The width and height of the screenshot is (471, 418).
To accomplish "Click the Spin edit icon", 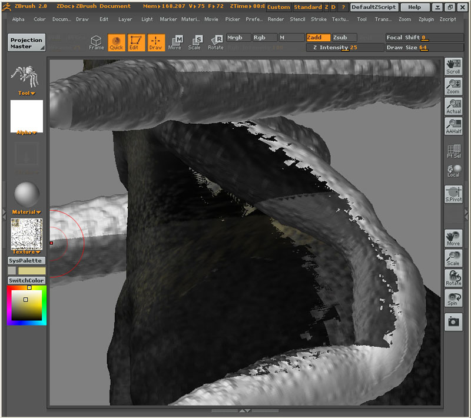I will click(x=453, y=298).
